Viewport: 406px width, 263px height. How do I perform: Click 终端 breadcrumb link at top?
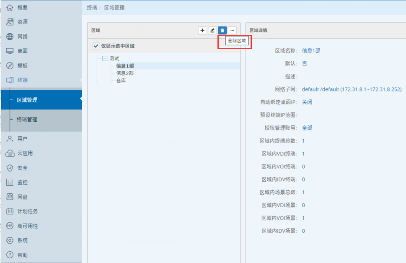point(92,8)
